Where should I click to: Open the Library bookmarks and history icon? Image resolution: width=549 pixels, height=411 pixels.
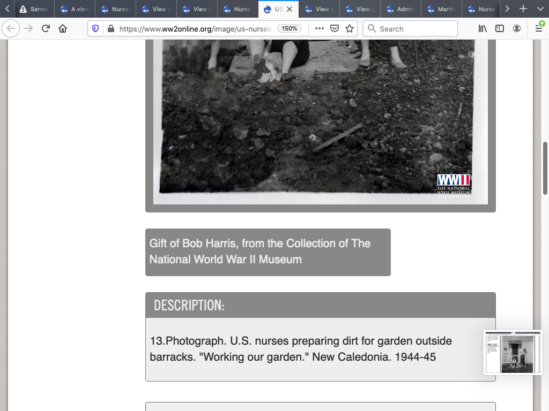tap(483, 29)
